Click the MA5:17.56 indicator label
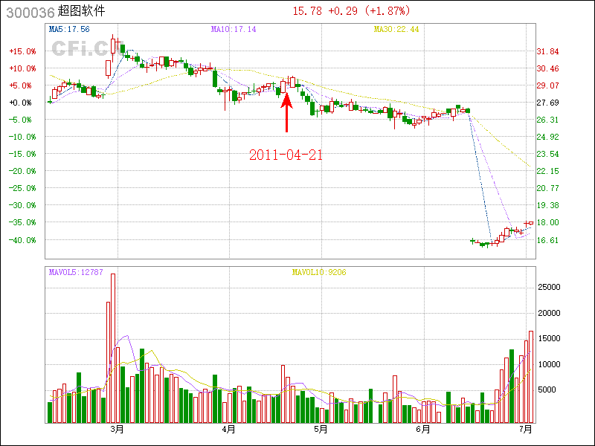 tap(69, 29)
